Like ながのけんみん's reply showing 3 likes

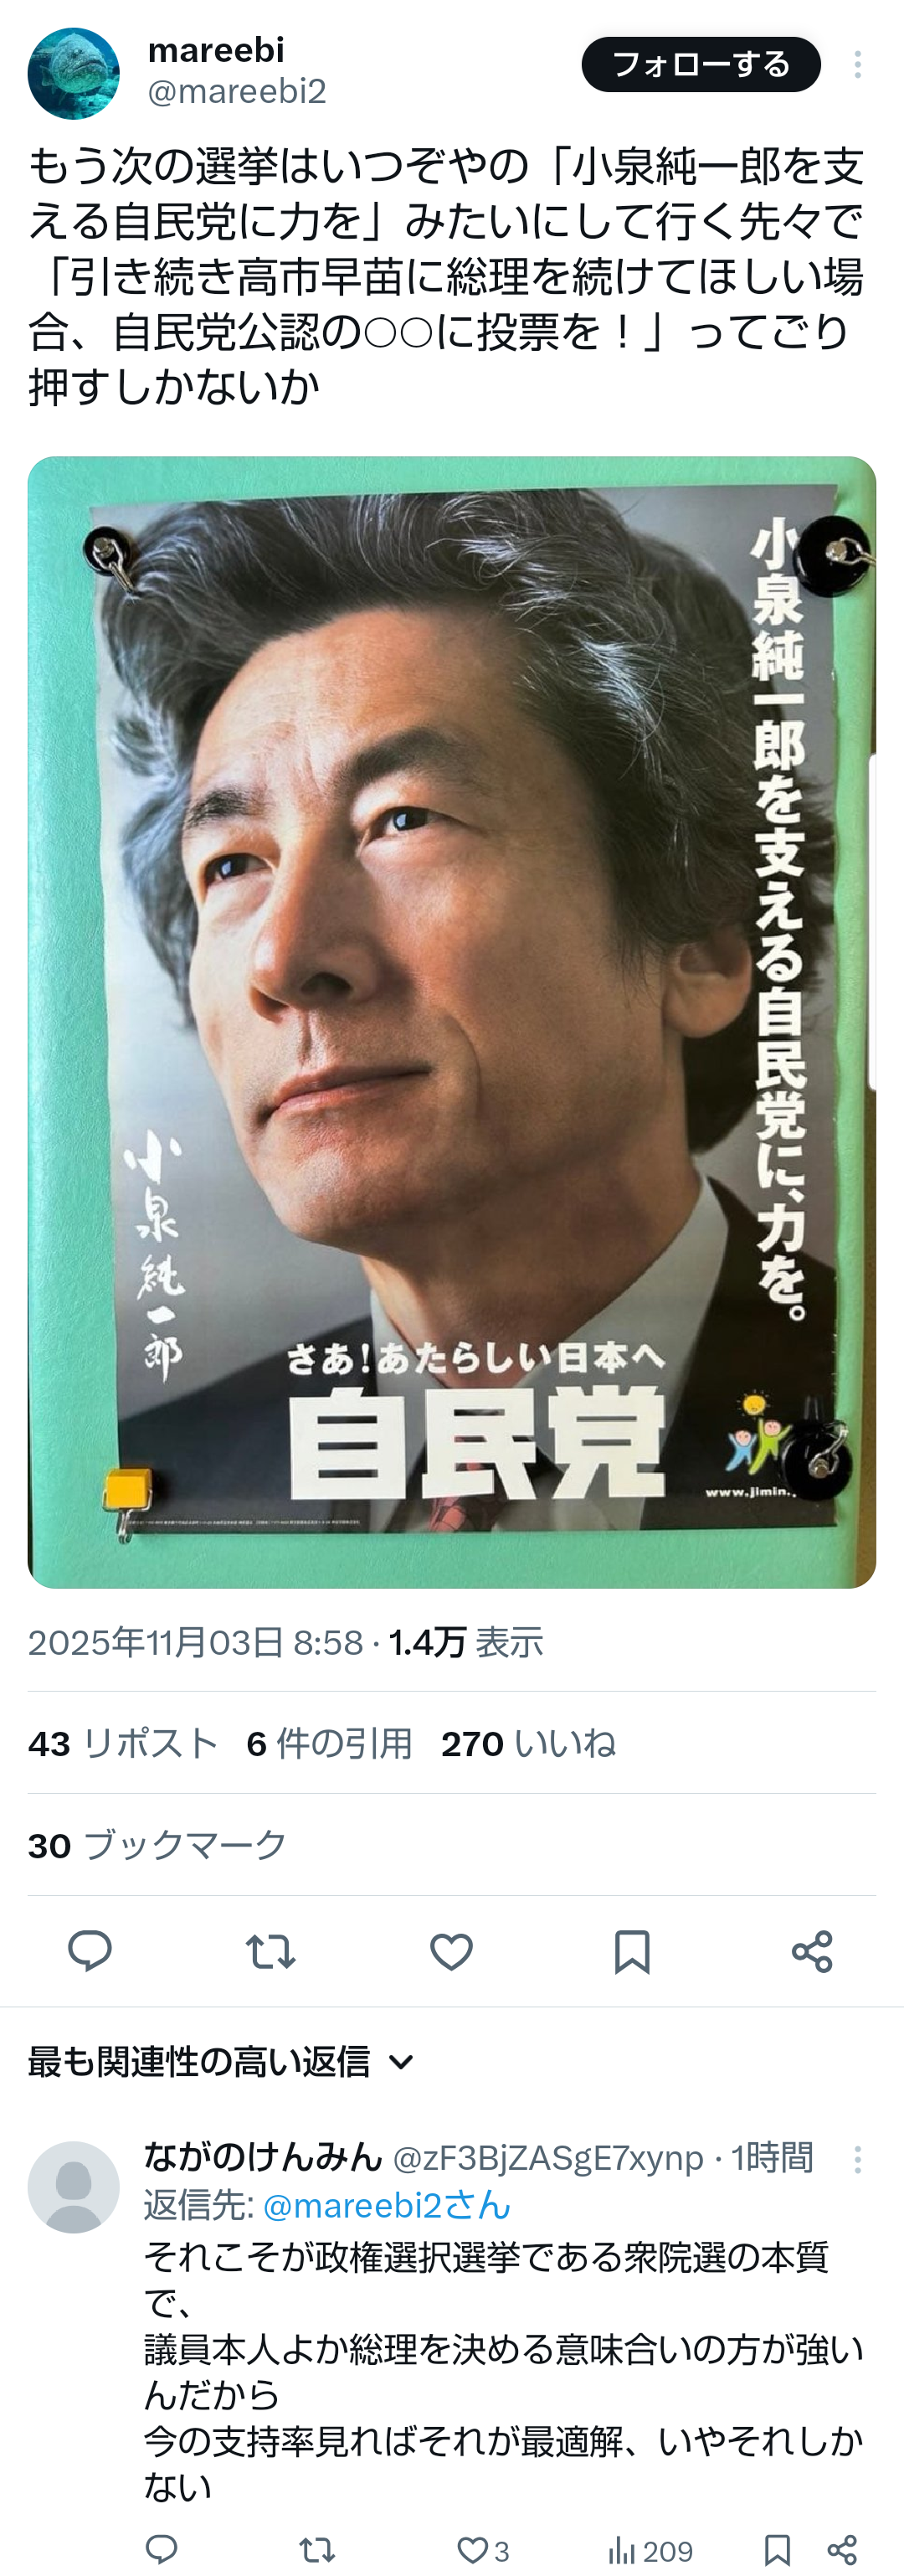[483, 2550]
